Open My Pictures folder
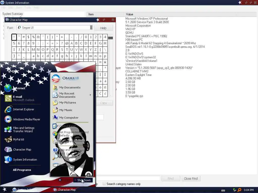The width and height of the screenshot is (258, 193). pos(64,103)
